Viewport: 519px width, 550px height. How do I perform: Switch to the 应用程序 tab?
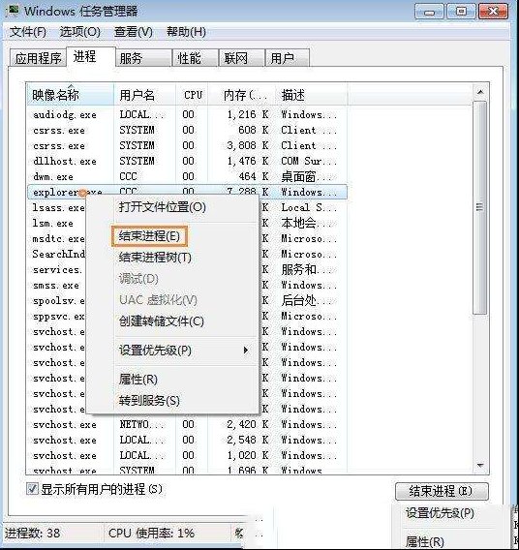tap(38, 58)
